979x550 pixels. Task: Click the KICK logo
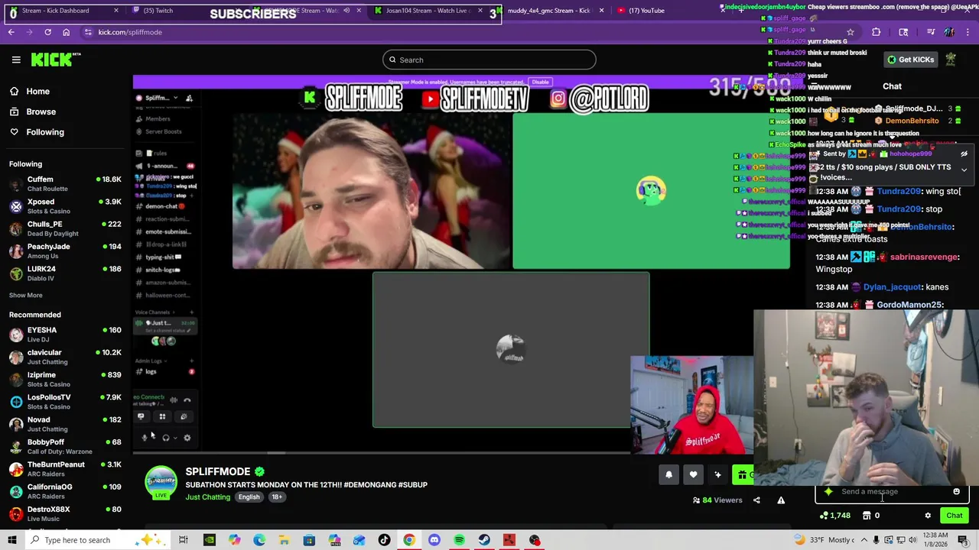(56, 60)
